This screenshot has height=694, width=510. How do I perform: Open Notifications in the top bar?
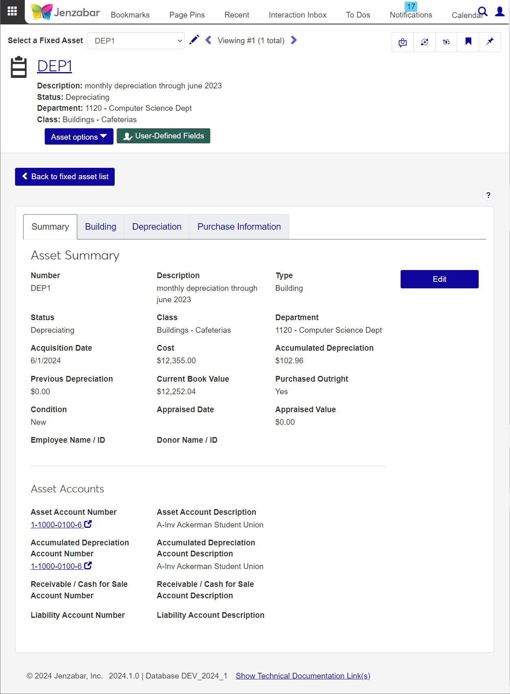tap(411, 15)
